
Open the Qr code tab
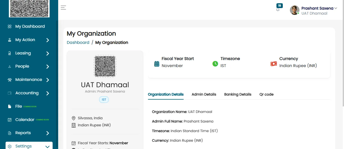[266, 94]
